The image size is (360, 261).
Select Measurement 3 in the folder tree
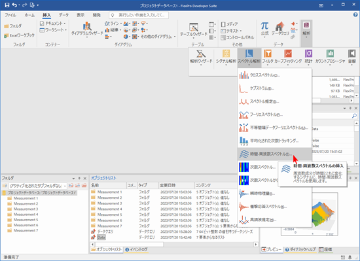26,209
